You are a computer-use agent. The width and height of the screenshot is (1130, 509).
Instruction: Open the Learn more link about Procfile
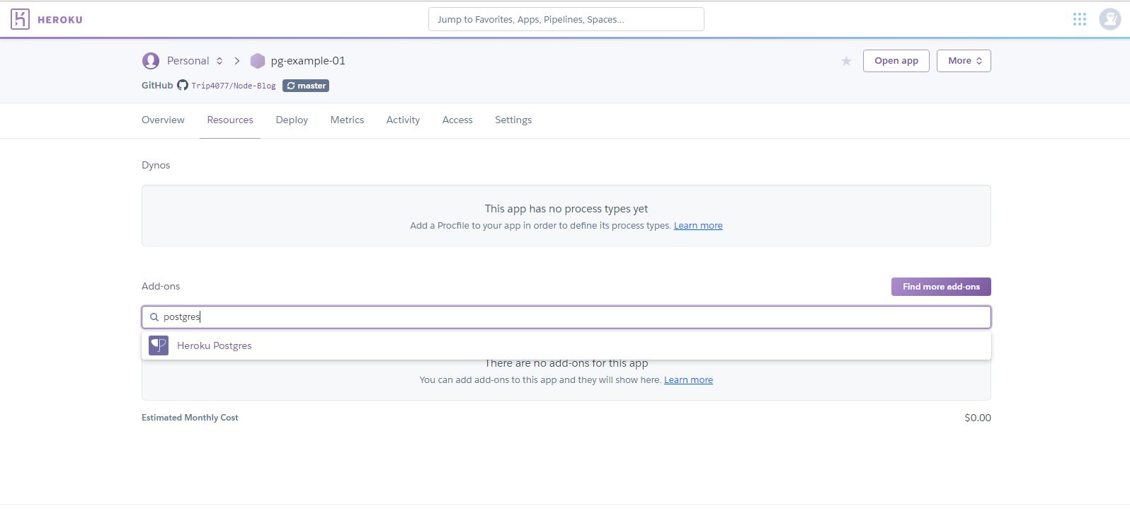coord(698,226)
